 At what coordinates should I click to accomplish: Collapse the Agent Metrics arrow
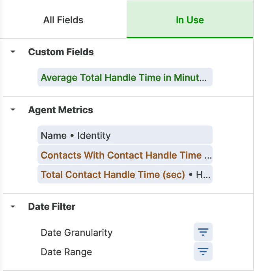click(x=13, y=110)
